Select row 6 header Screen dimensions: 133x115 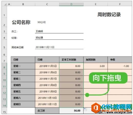[4, 53]
